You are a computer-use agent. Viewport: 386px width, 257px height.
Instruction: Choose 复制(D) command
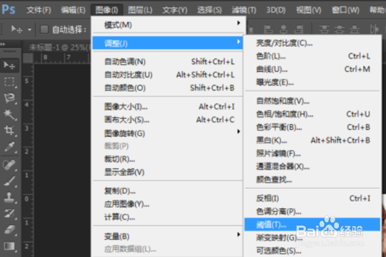click(x=168, y=191)
